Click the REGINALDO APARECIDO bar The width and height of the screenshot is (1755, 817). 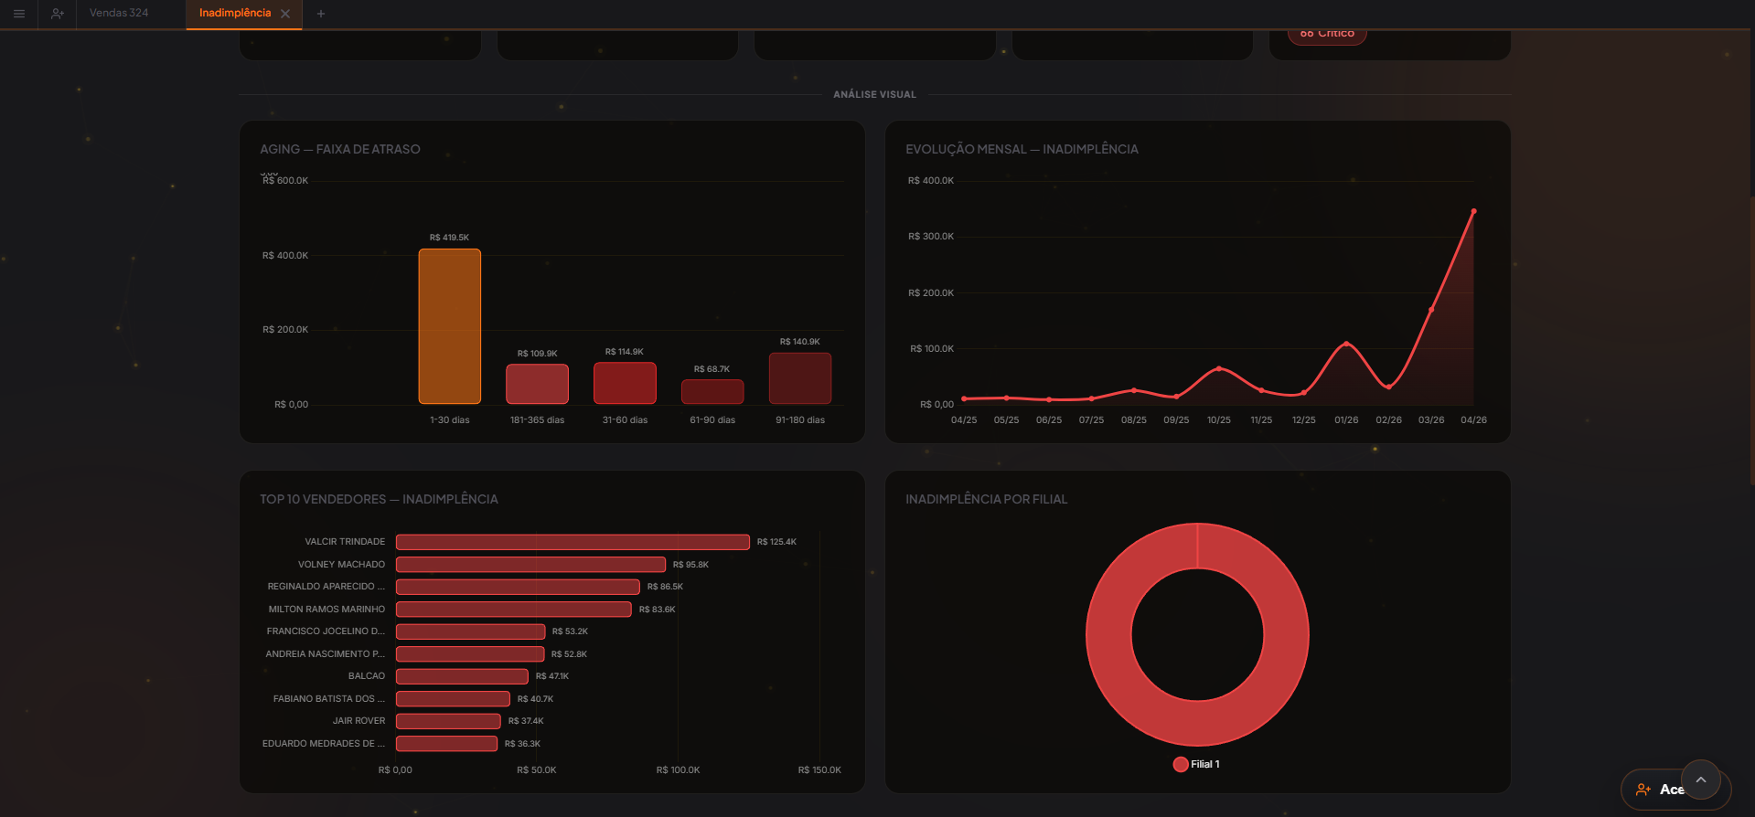(x=518, y=587)
